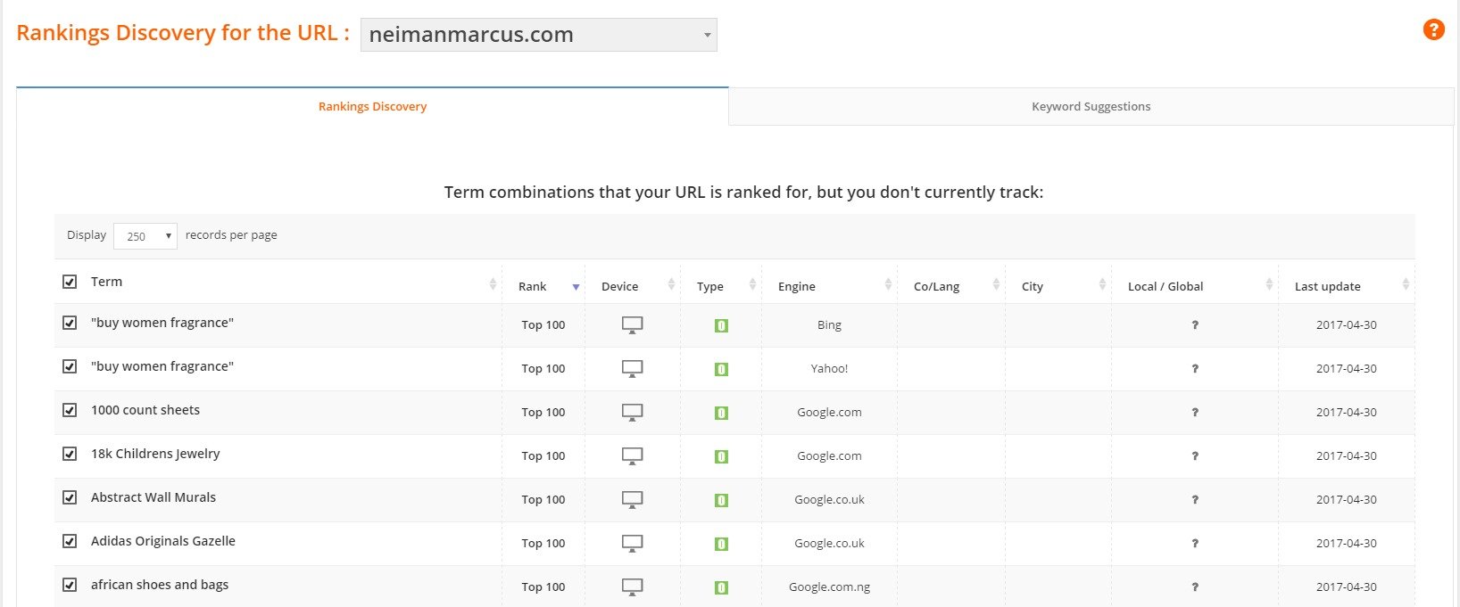
Task: Toggle the select-all checkbox beside Term header
Action: tap(70, 282)
